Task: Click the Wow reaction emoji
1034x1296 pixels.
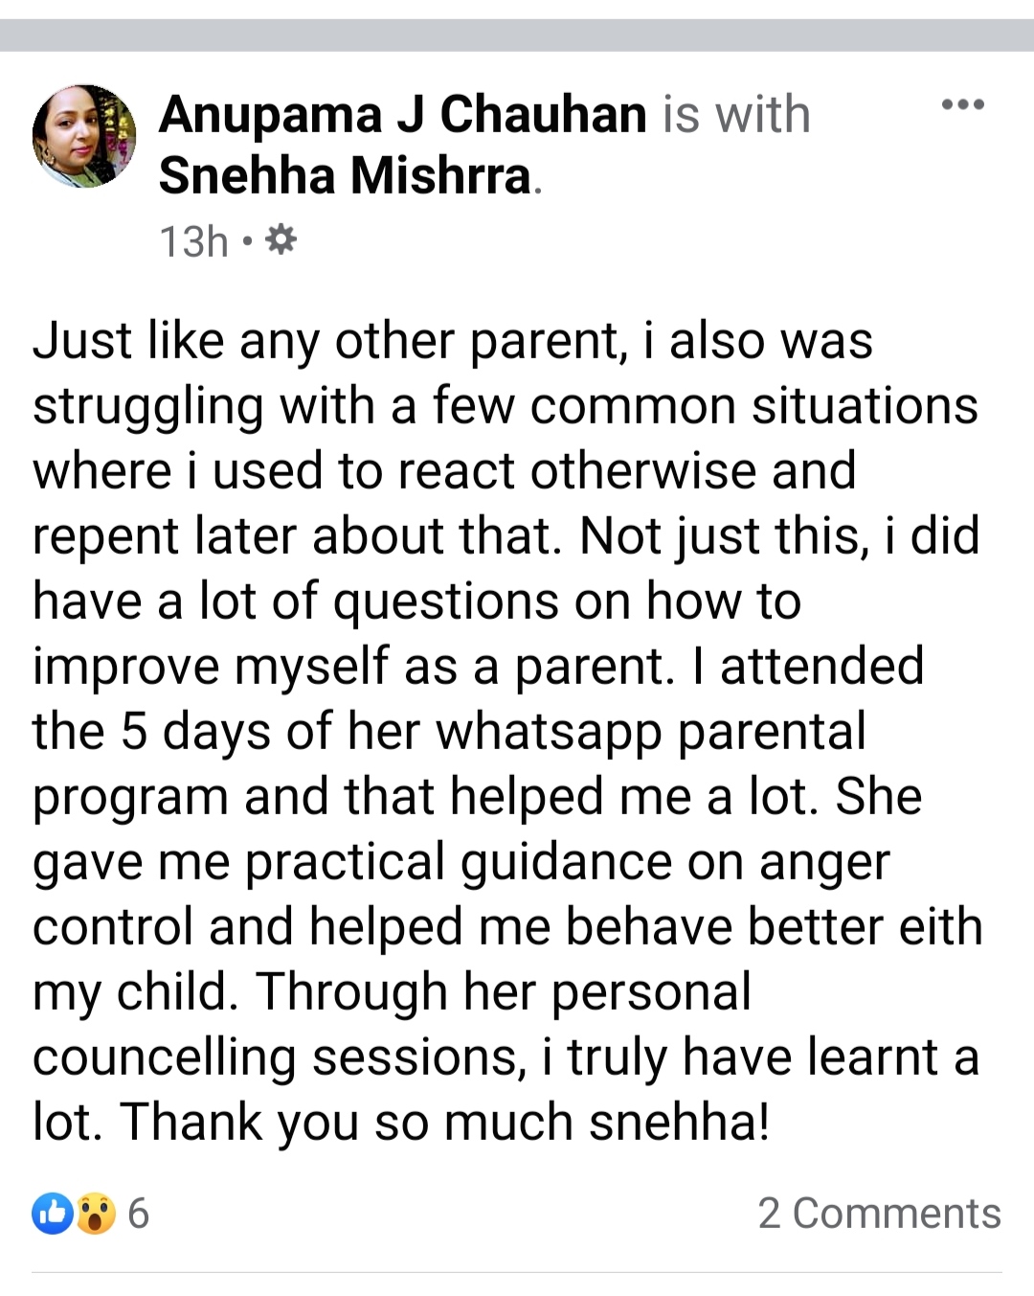Action: point(96,1214)
